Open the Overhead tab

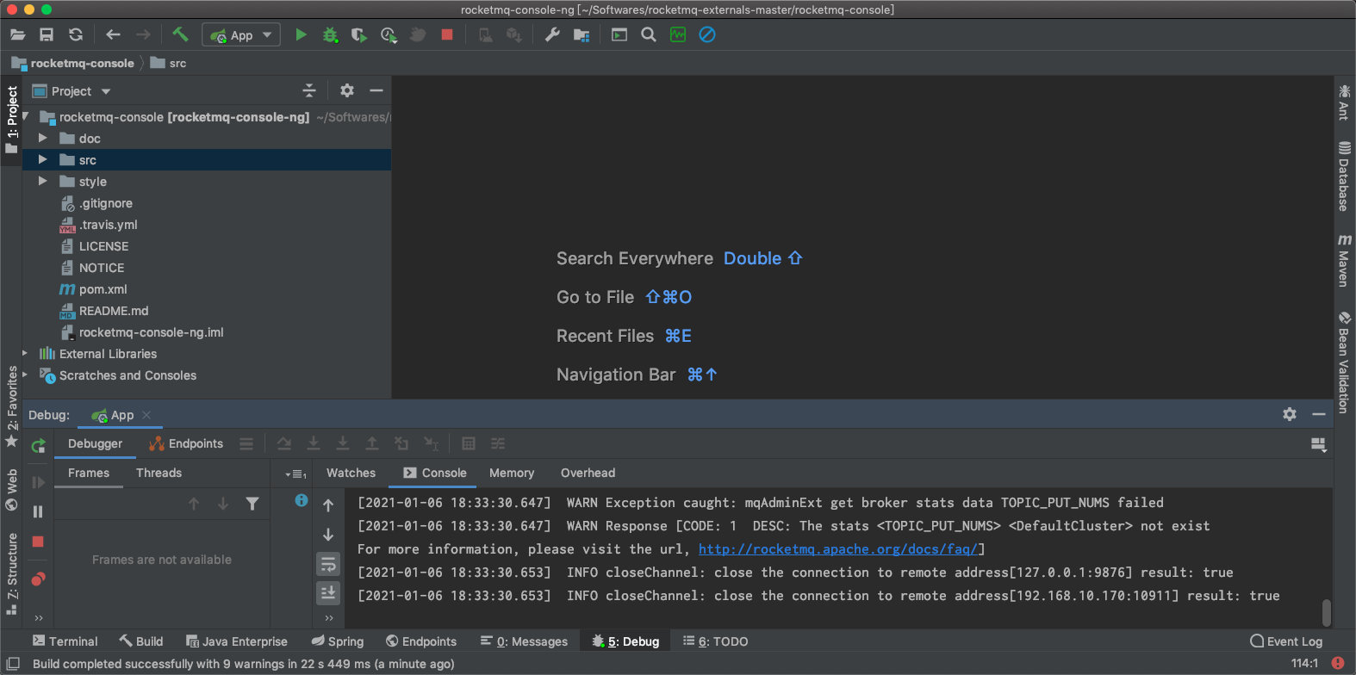click(588, 473)
